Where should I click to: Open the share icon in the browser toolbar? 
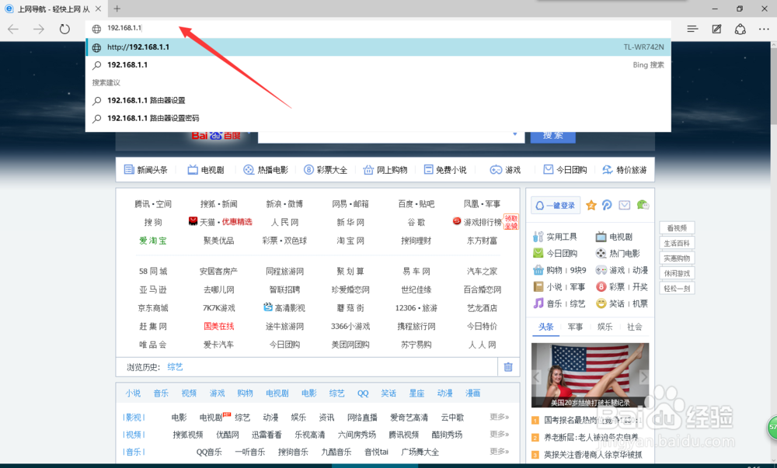(x=740, y=29)
